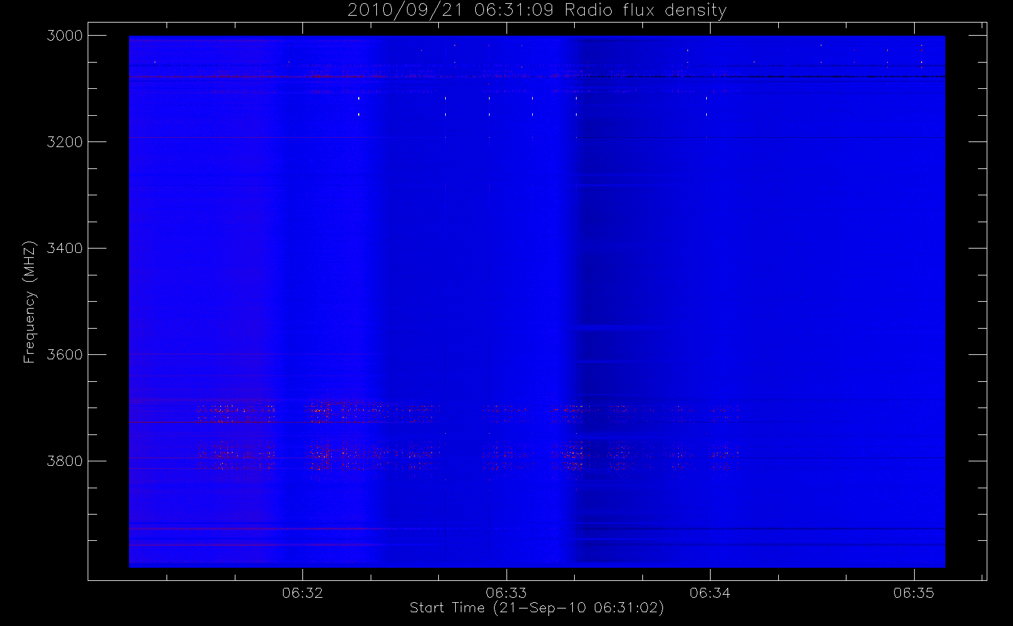Click the plot title '2010/09/21 06:31:09 Radio flux density'
Image resolution: width=1013 pixels, height=626 pixels.
(x=537, y=11)
